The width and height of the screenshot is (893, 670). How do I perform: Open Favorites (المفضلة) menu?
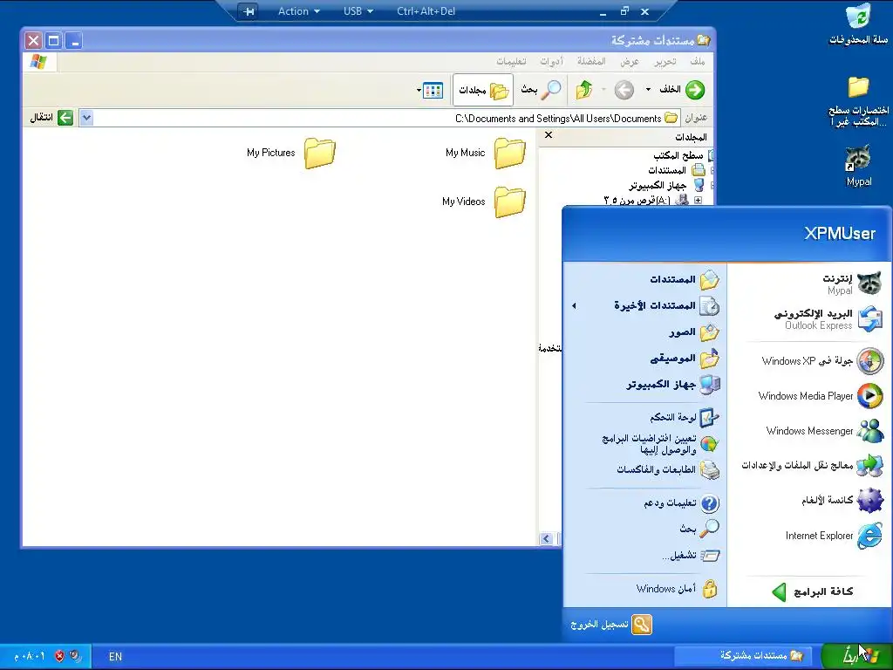coord(591,62)
